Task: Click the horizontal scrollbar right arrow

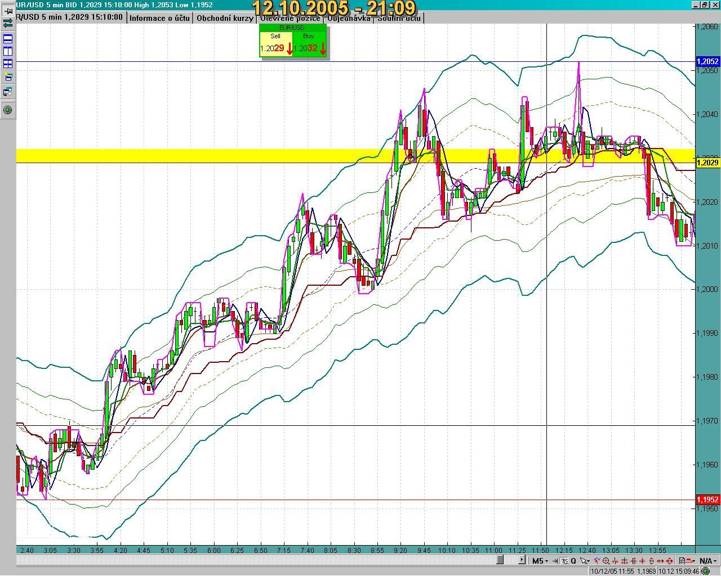Action: [x=522, y=560]
